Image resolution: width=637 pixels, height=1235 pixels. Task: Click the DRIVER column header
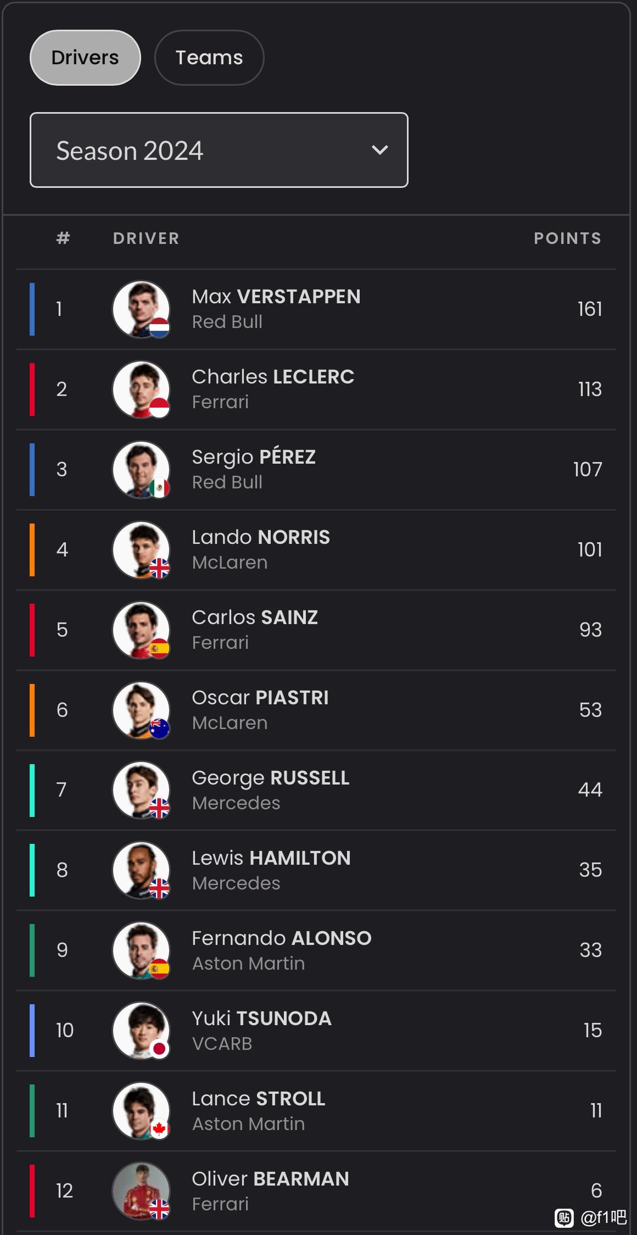146,238
